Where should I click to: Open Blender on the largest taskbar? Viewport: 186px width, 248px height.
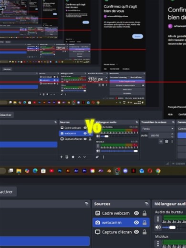109,171
